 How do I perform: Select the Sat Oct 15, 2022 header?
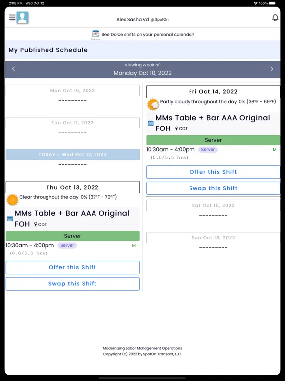[213, 205]
